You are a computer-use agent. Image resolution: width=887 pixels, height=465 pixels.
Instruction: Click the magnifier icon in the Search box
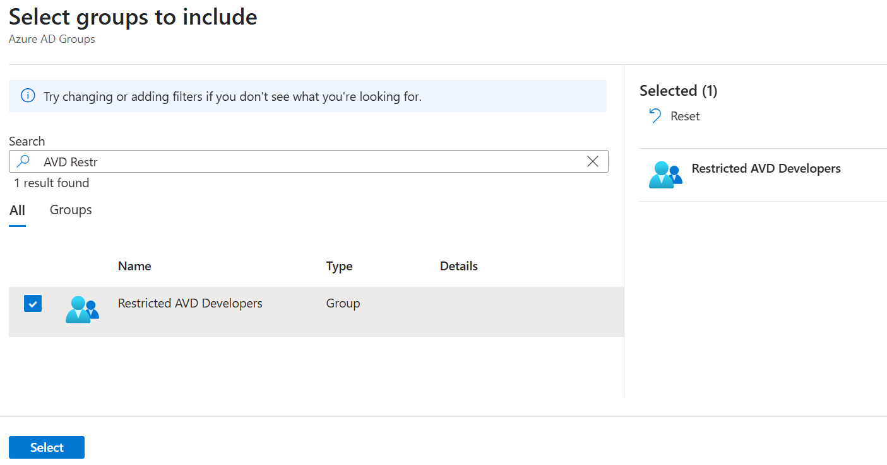(23, 161)
